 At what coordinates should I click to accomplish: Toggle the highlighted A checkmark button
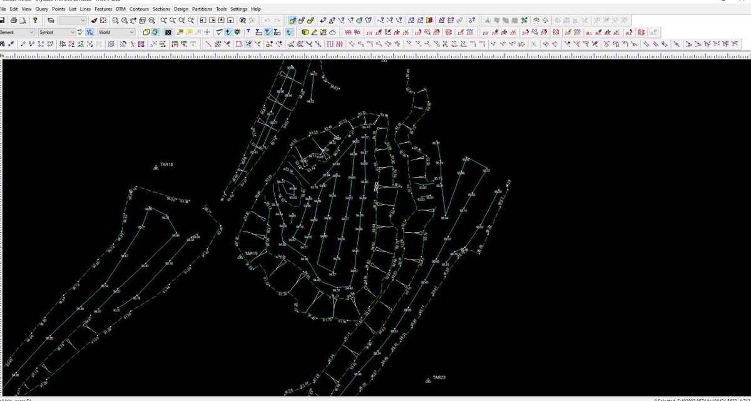coord(289,32)
